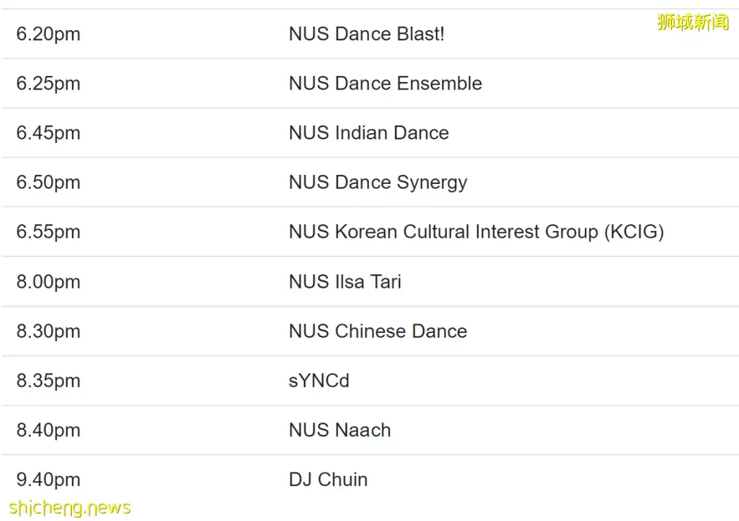Select the NUS Dance Ensemble text

[x=385, y=83]
